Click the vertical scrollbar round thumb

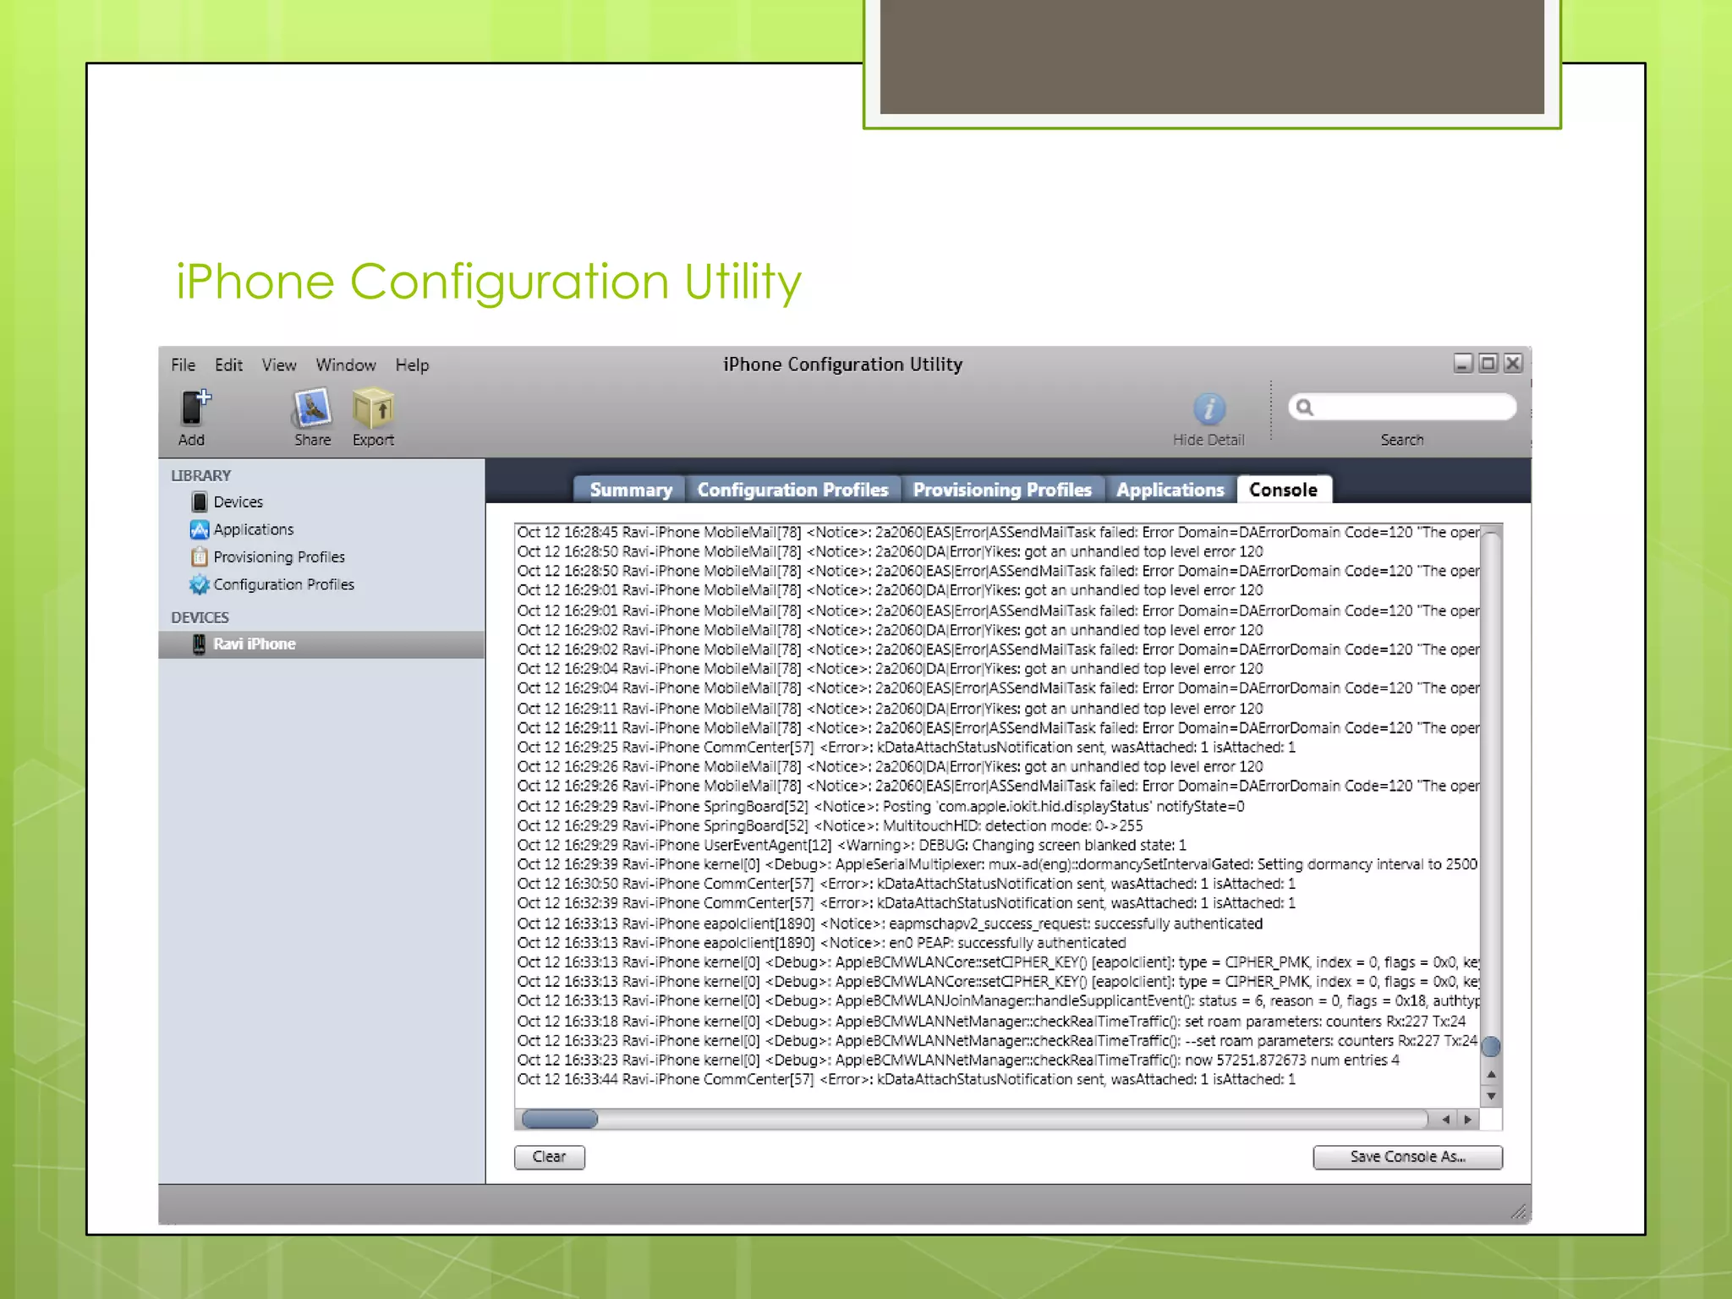coord(1492,1047)
